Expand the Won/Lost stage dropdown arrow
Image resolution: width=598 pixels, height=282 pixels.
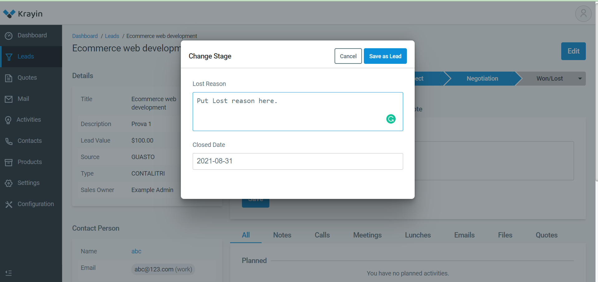tap(580, 78)
